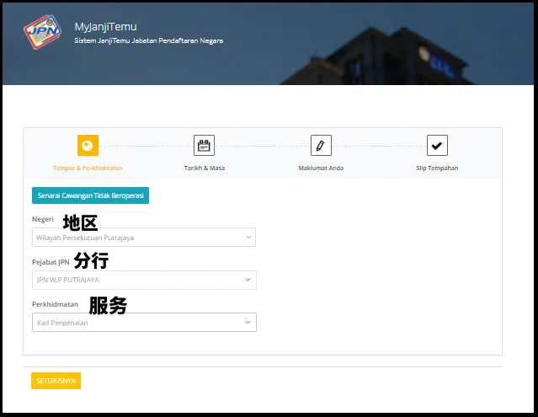This screenshot has width=538, height=417.
Task: Click the MyJanjiTemu site title
Action: [105, 26]
